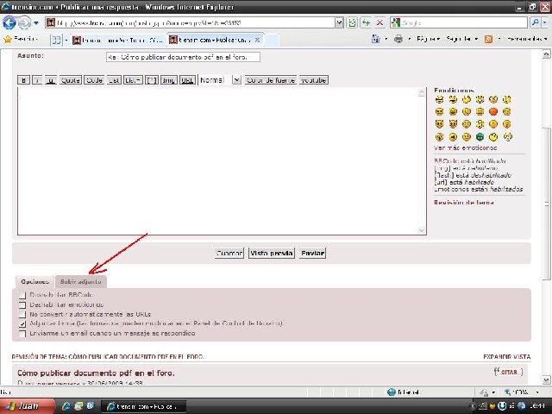The image size is (552, 414).
Task: Insert the green emoticon in last row
Action: coord(480,136)
